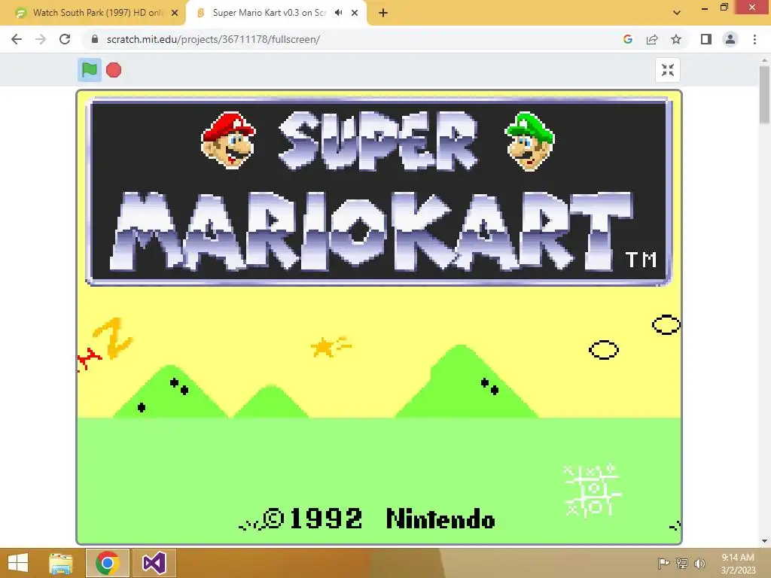This screenshot has width=771, height=578.
Task: Open the Google icon in address bar
Action: [x=627, y=39]
